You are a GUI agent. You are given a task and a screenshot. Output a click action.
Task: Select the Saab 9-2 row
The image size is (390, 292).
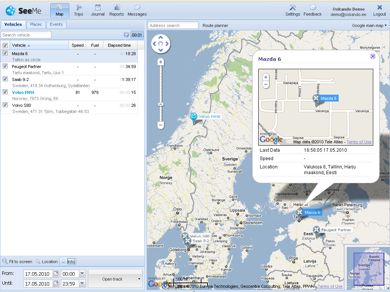(69, 82)
